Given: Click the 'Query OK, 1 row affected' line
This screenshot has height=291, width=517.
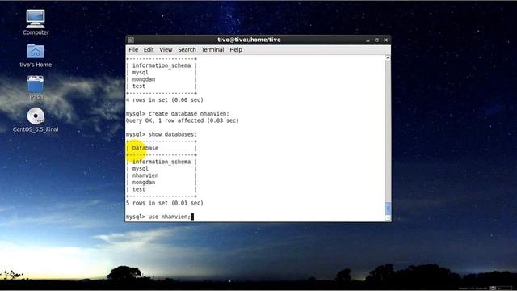Looking at the screenshot, I should tap(183, 120).
